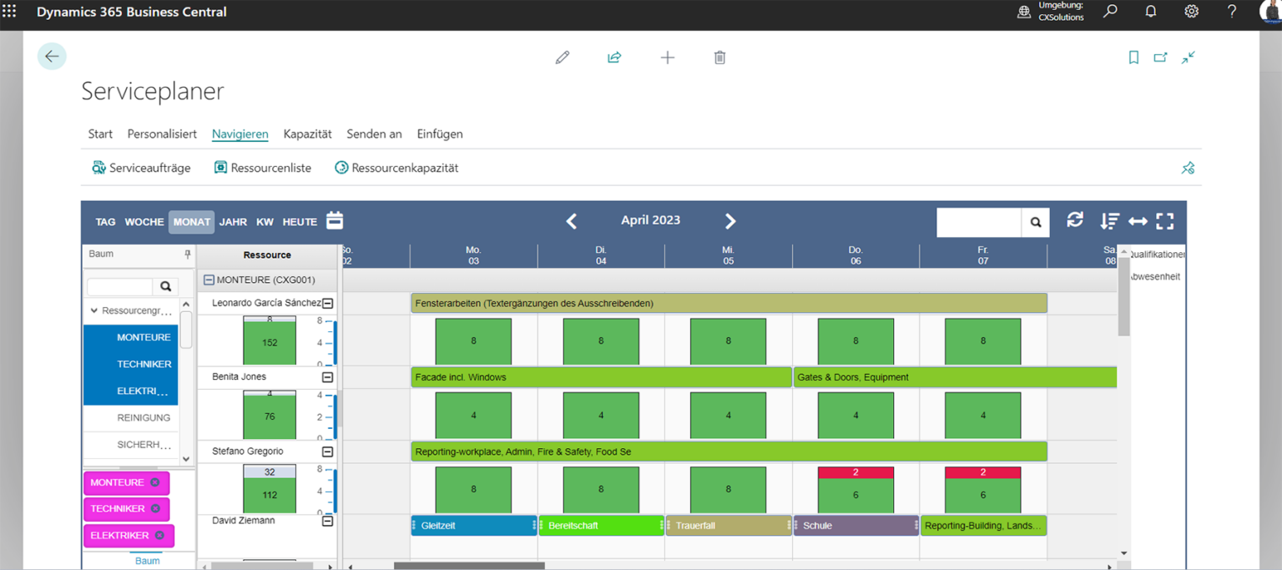Open the search magnifier in the top bar
Screen dimensions: 1282x570
tap(1110, 12)
